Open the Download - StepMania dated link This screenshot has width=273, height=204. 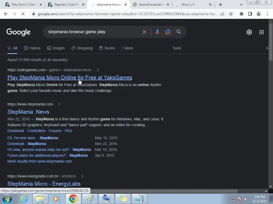(27, 144)
